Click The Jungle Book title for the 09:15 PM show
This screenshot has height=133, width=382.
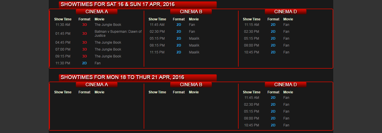[108, 56]
